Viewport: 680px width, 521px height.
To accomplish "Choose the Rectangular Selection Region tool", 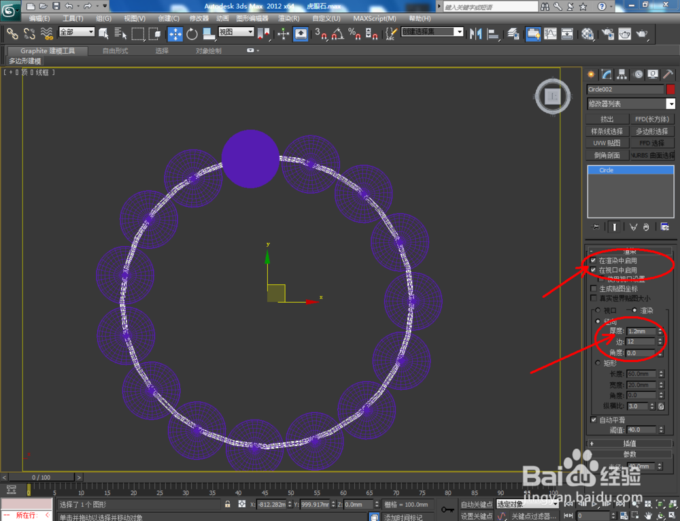I will pyautogui.click(x=138, y=33).
